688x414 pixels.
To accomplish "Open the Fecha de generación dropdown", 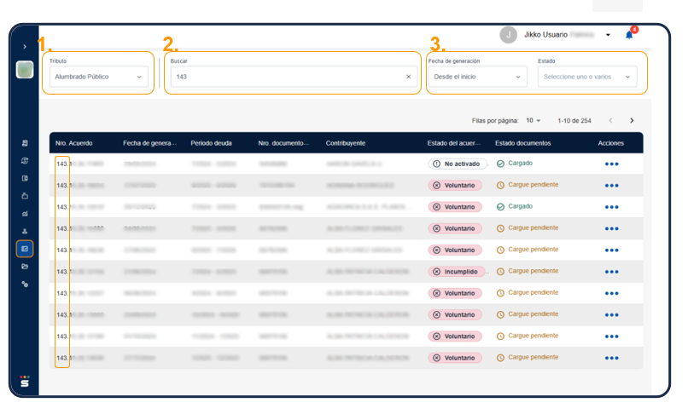I will [476, 77].
